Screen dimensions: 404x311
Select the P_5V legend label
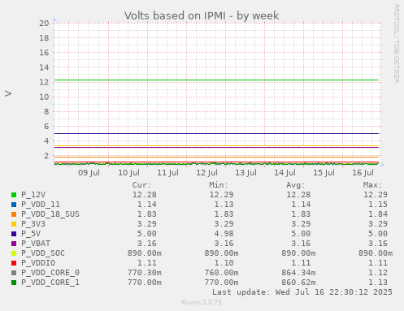point(31,234)
